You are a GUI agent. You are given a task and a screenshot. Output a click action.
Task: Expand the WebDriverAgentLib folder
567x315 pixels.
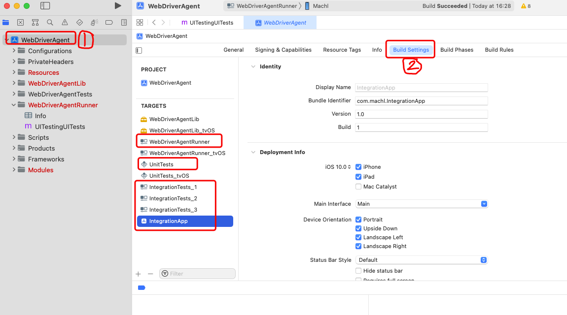tap(14, 83)
